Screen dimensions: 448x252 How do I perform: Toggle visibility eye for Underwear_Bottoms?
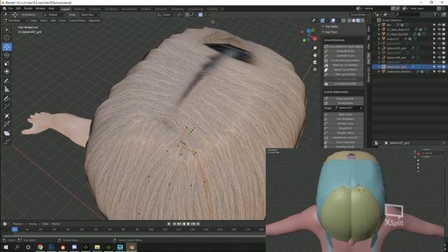click(x=439, y=71)
